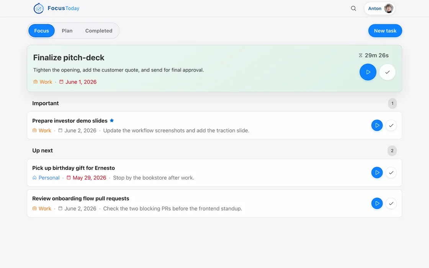
Task: Click the FocusToday logo icon
Action: click(39, 8)
